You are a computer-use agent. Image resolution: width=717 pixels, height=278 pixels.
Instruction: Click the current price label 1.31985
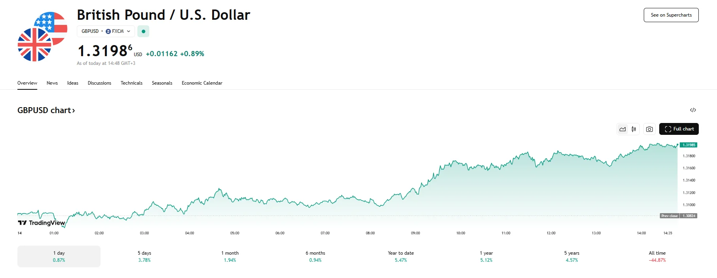pos(689,145)
